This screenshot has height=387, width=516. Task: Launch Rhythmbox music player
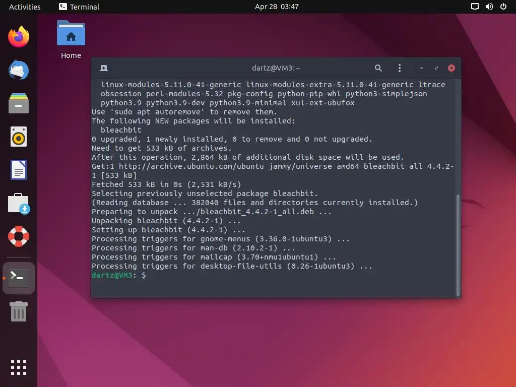(19, 137)
